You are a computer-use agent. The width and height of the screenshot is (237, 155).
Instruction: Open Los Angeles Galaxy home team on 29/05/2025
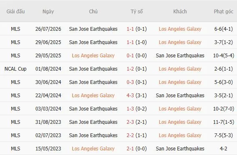click(x=93, y=56)
